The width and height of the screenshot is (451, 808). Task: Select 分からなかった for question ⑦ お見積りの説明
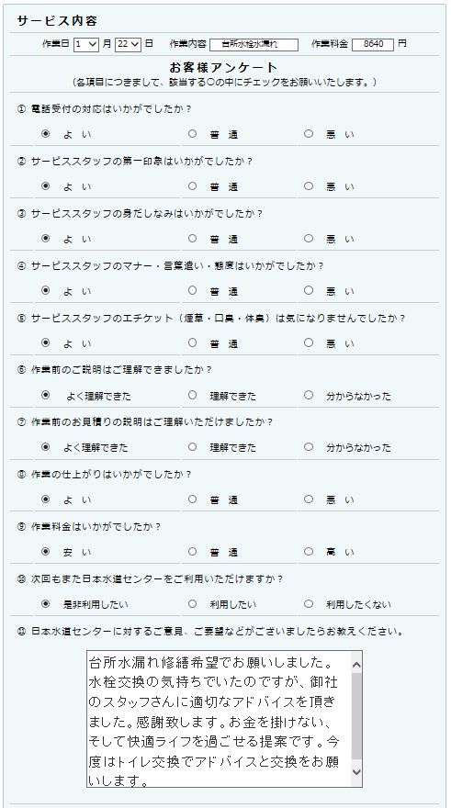click(x=309, y=447)
